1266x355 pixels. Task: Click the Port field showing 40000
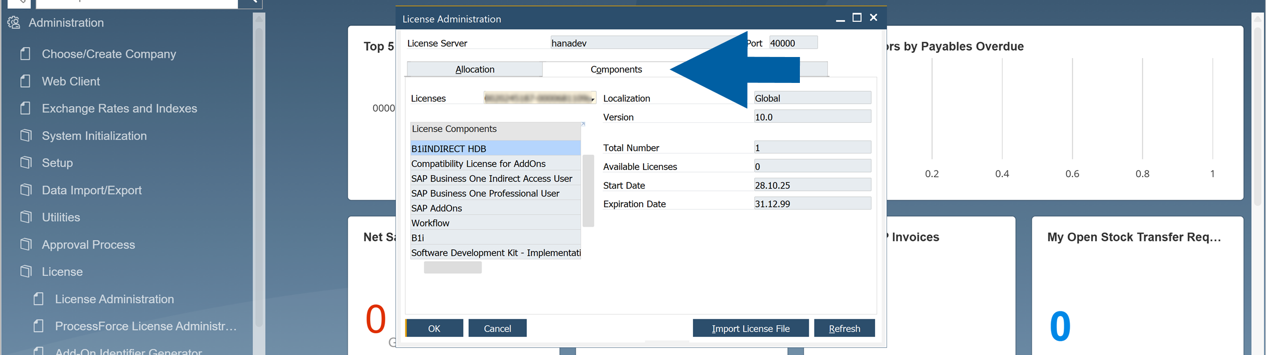point(793,43)
